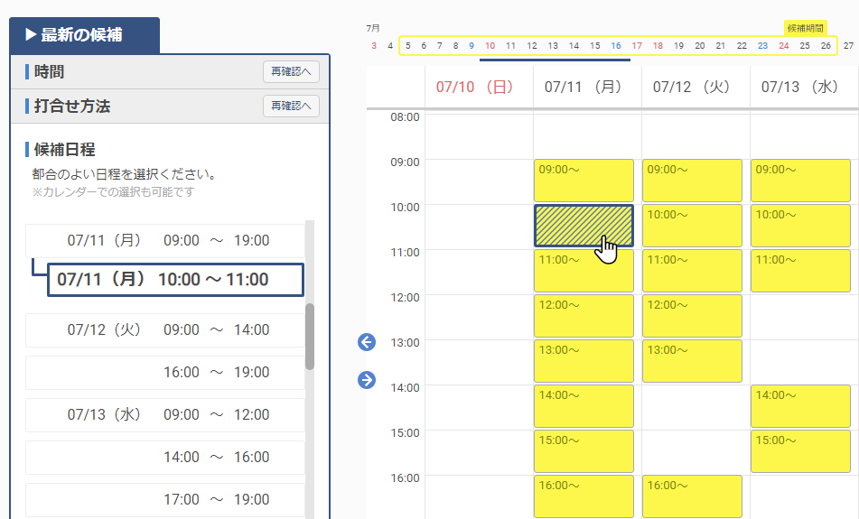Click the left arrow to show previous days
The image size is (859, 519).
[x=366, y=342]
